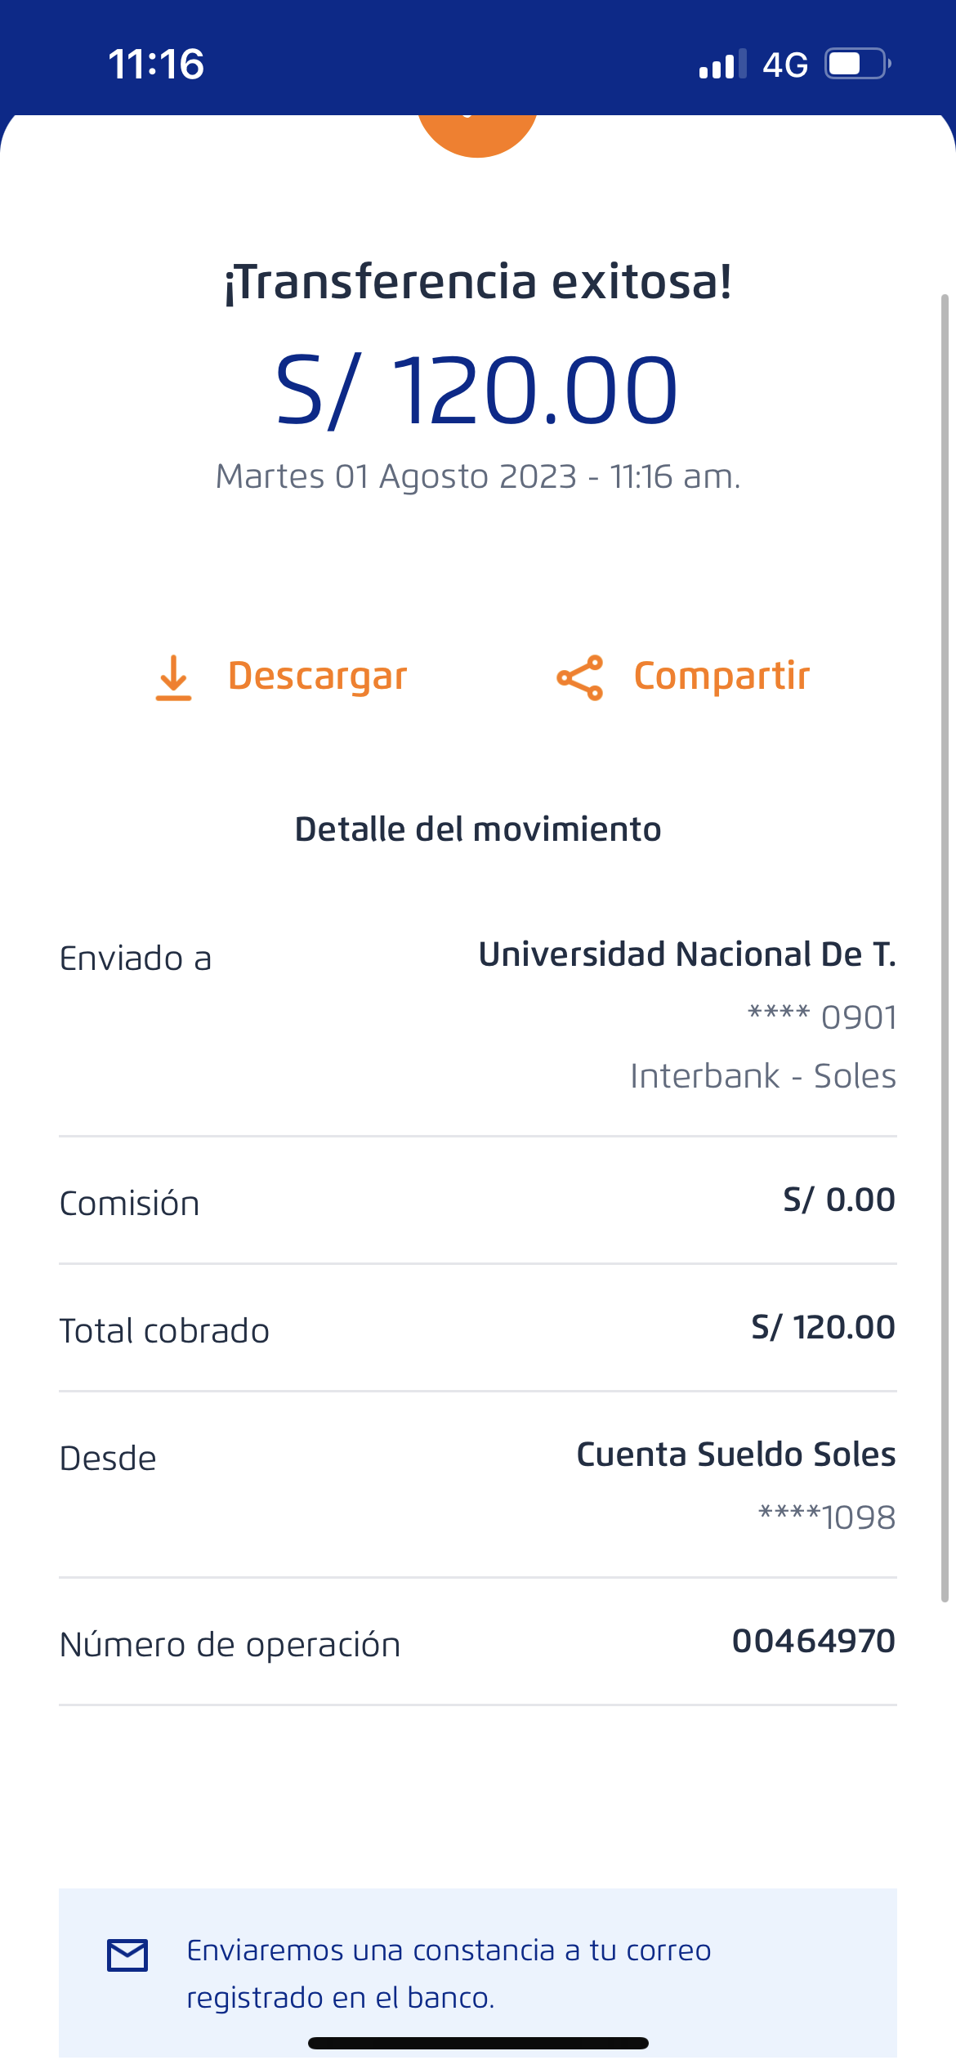Tap the orange success circle icon
This screenshot has height=2069, width=956.
(478, 132)
